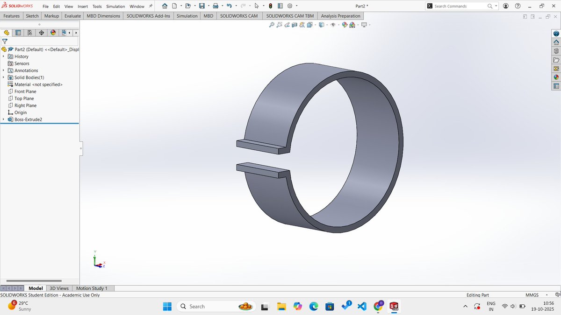Open Appearances tab in task pane
The width and height of the screenshot is (561, 315).
556,77
